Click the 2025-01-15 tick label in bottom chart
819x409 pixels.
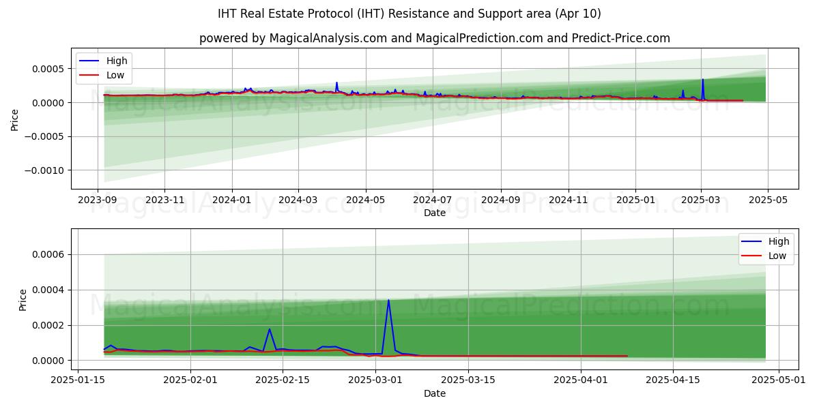pyautogui.click(x=78, y=380)
